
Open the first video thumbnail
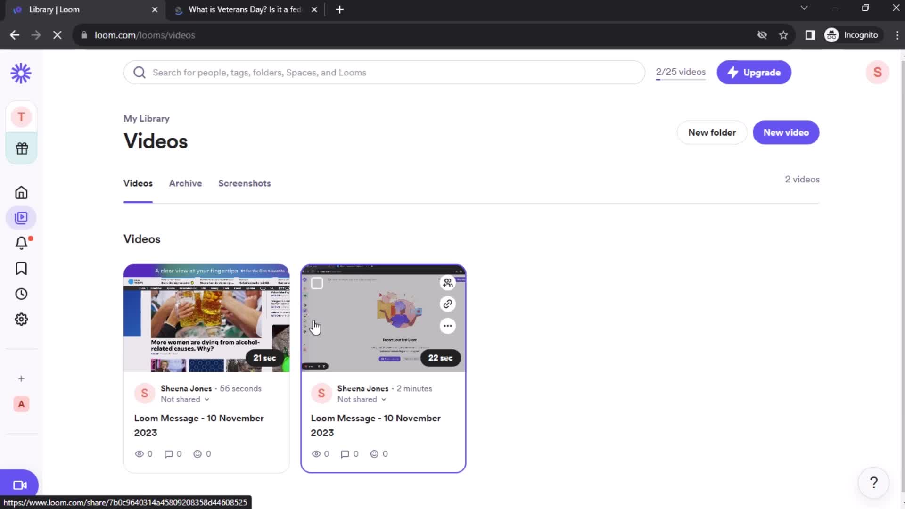pos(206,318)
